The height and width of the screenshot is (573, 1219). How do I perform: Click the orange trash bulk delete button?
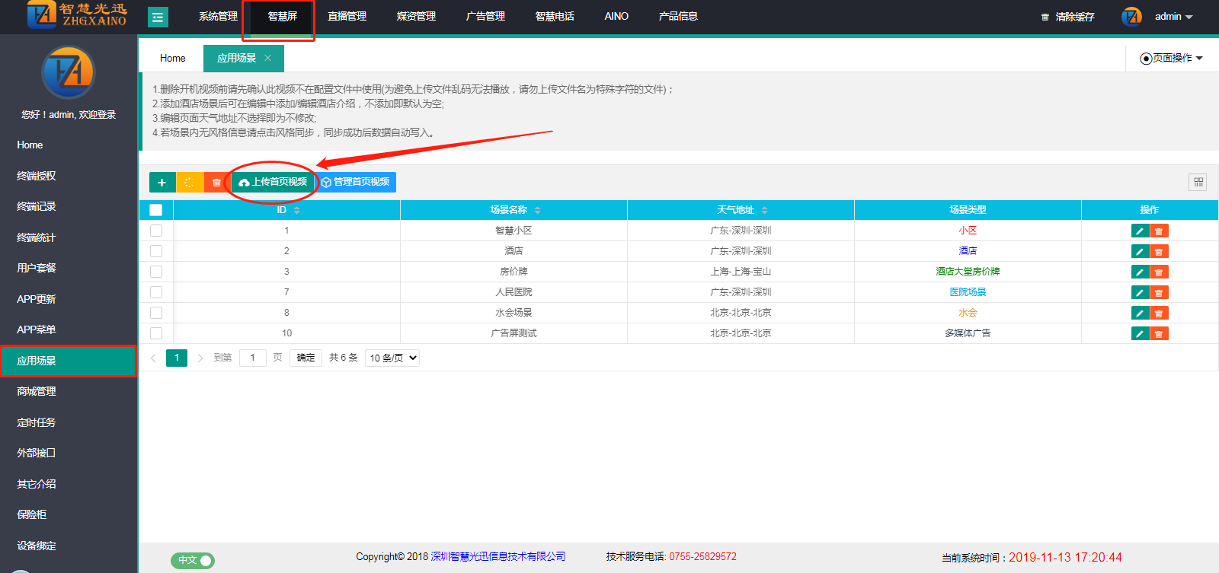click(x=216, y=183)
